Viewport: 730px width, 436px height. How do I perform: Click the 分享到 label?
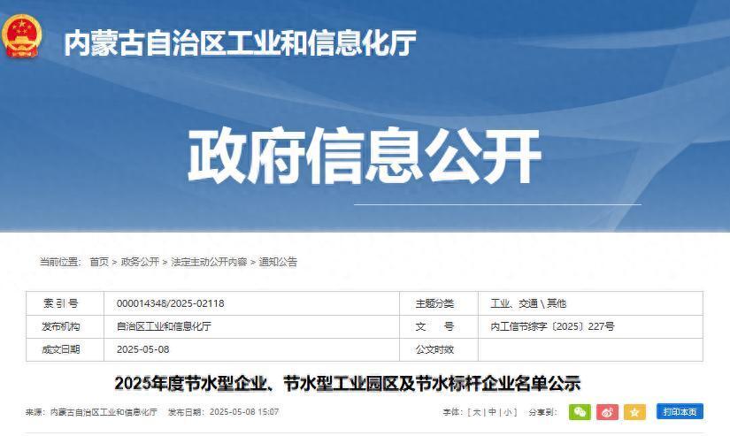(x=542, y=412)
